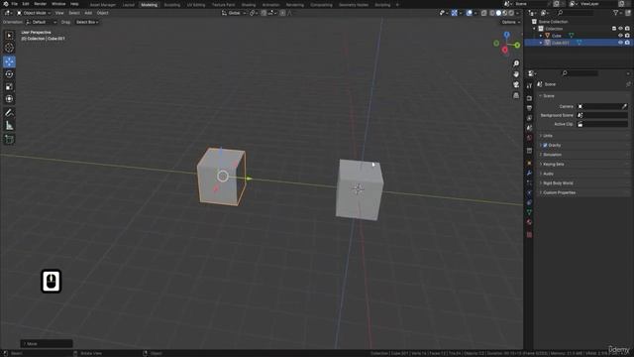
Task: Collapse Cube.001 tree arrow in outliner
Action: [541, 43]
